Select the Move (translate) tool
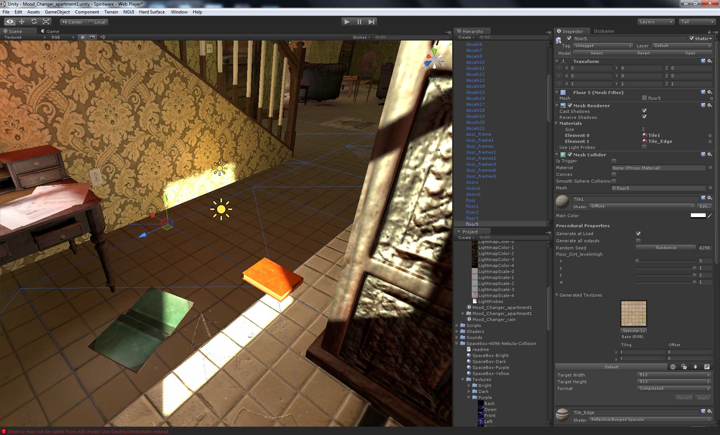 (22, 22)
